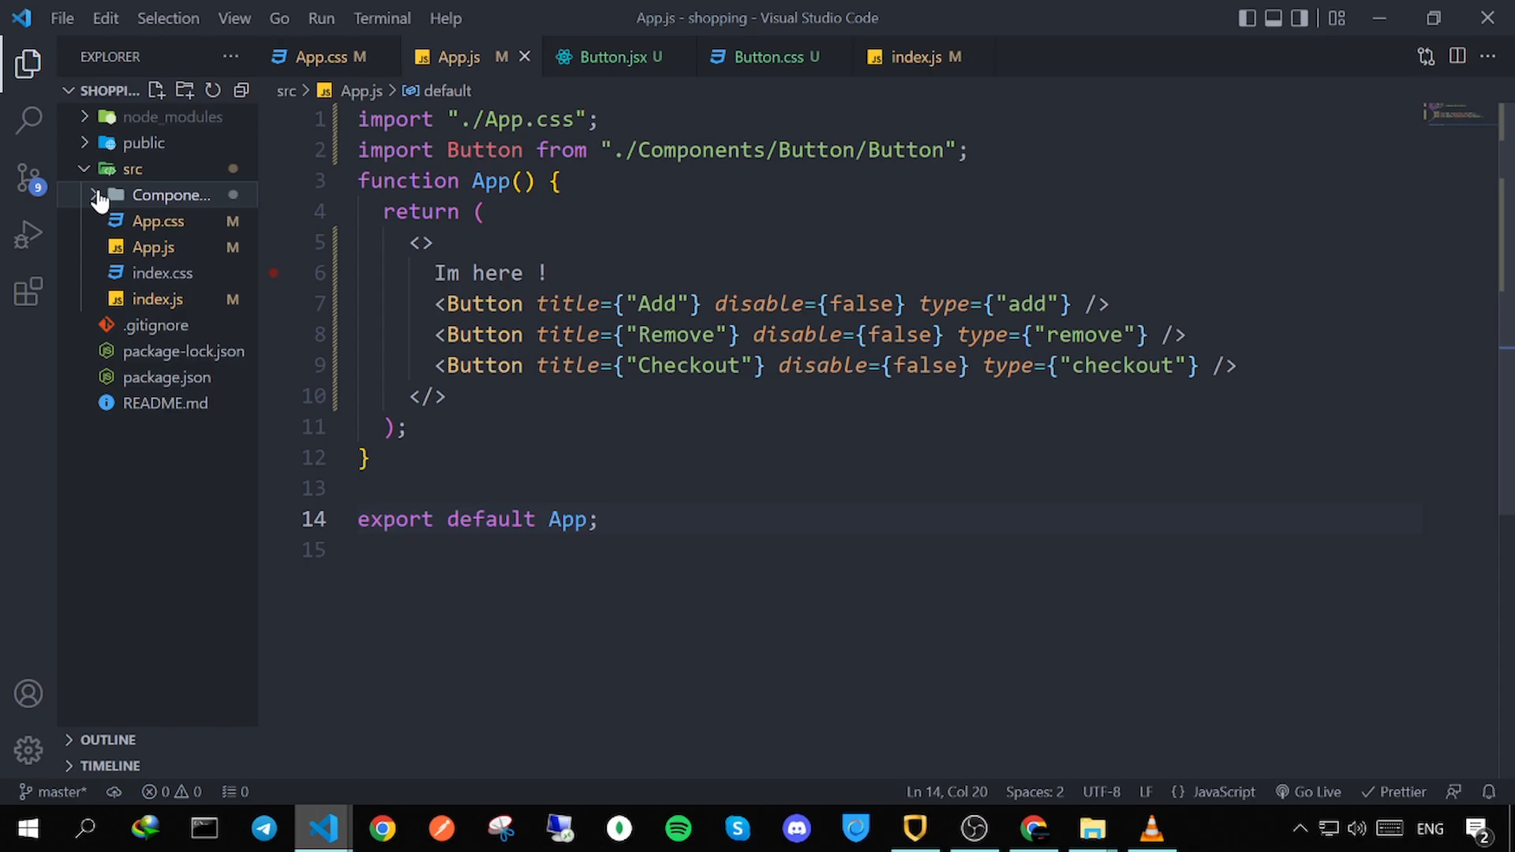Toggle the bottom panel layout
This screenshot has height=852, width=1515.
(1273, 18)
